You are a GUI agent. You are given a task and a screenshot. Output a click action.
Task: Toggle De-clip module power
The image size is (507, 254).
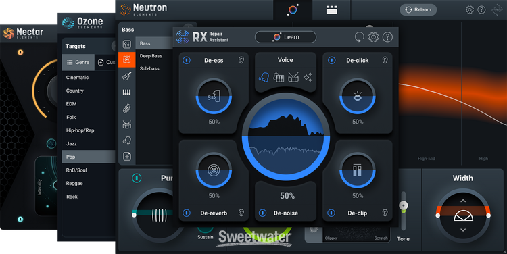point(331,213)
